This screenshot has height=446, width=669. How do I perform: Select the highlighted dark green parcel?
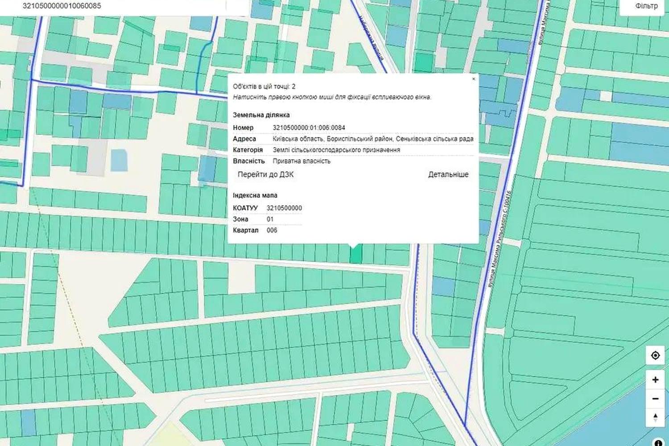pyautogui.click(x=355, y=254)
